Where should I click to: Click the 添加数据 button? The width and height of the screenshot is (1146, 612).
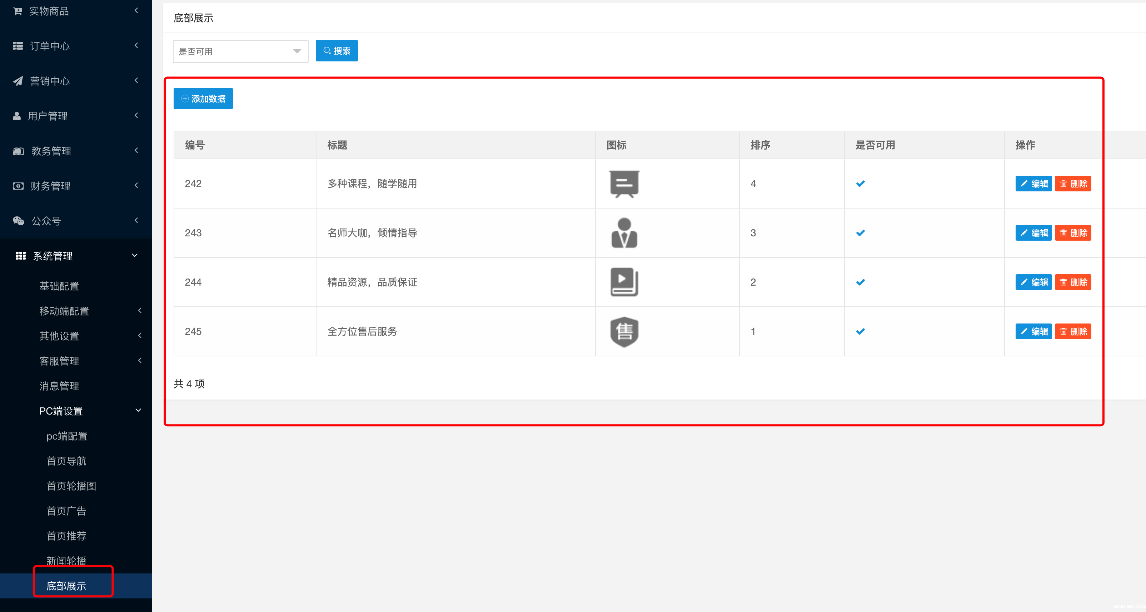pos(203,99)
